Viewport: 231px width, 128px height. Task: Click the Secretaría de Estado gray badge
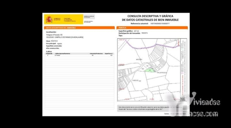[89, 17]
